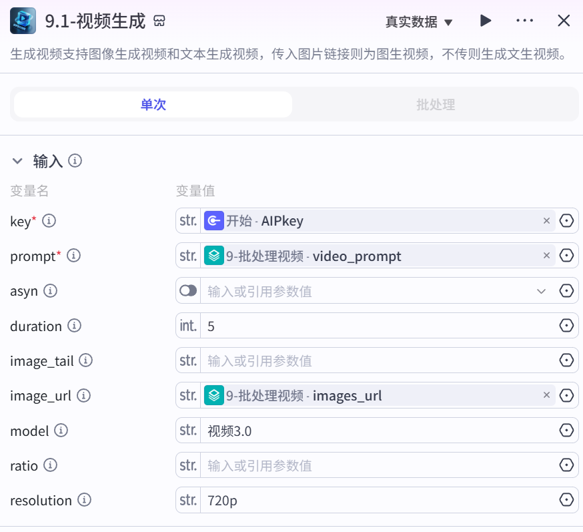
Task: Show info tooltip for asyn
Action: click(x=50, y=290)
